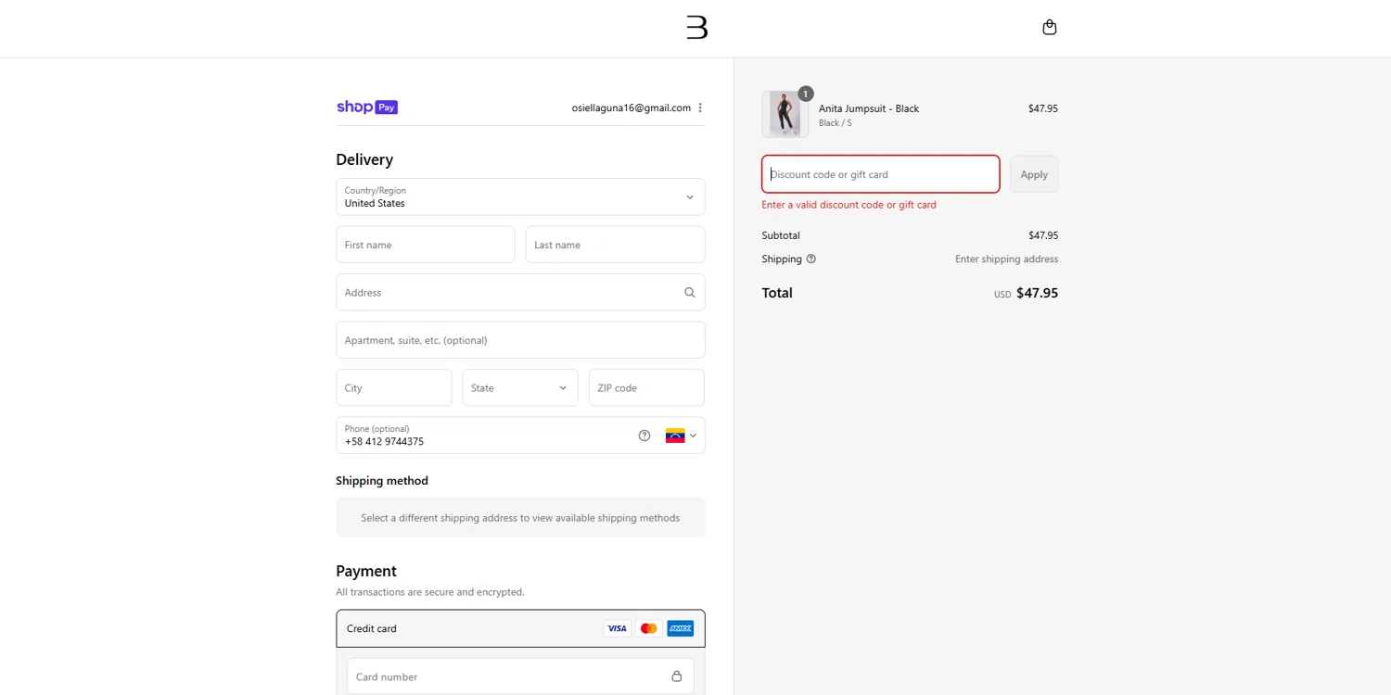Click the lock icon in Card number field

(x=677, y=676)
